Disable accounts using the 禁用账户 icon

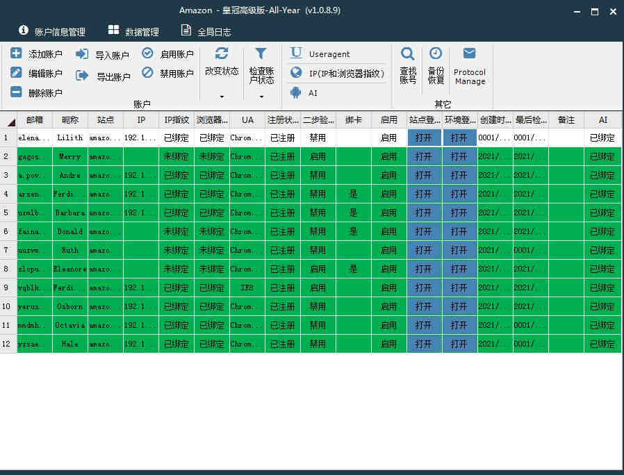click(x=147, y=72)
